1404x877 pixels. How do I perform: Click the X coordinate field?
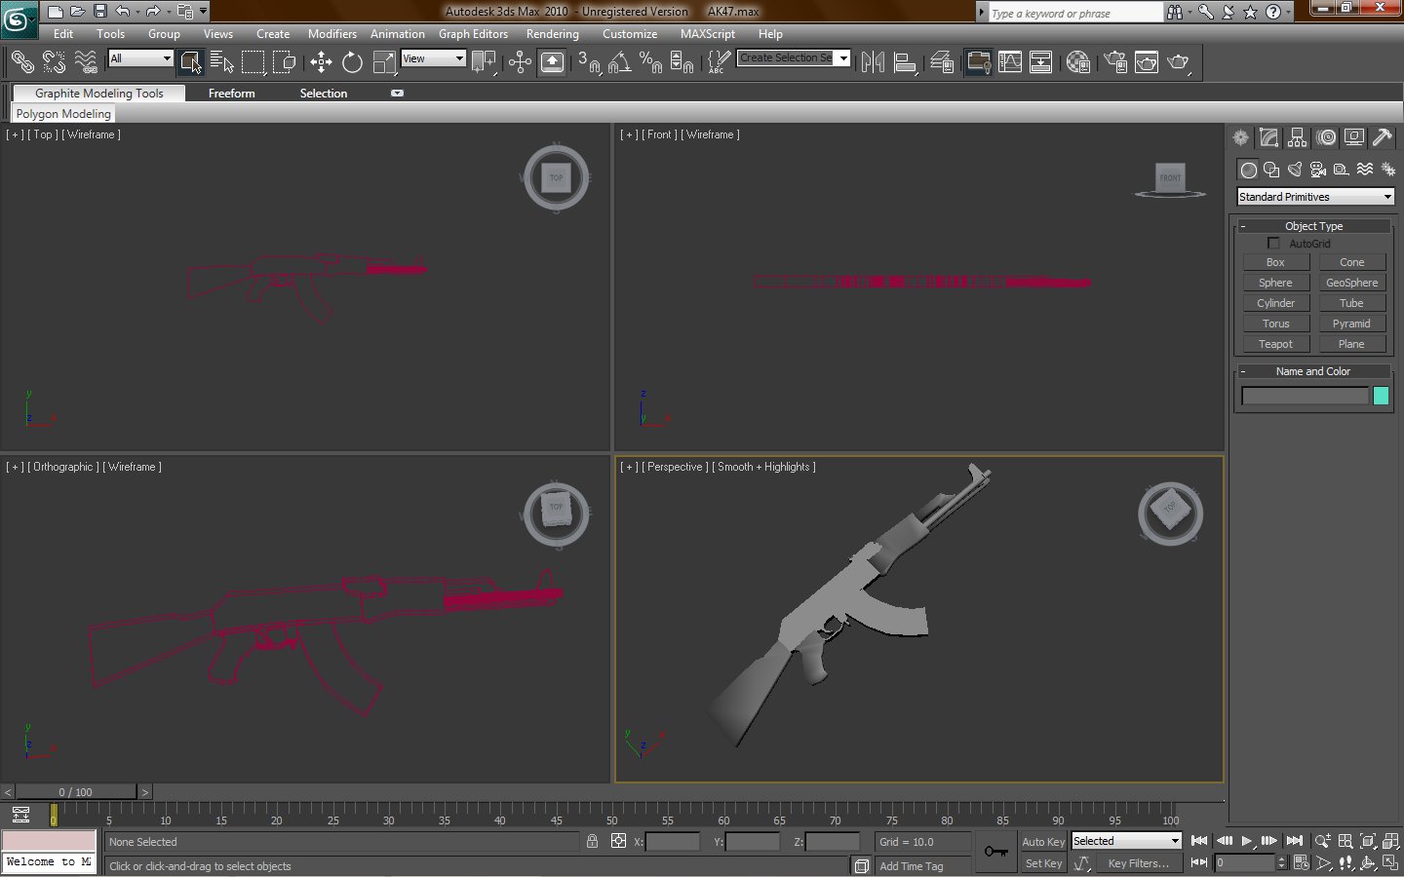tap(673, 841)
